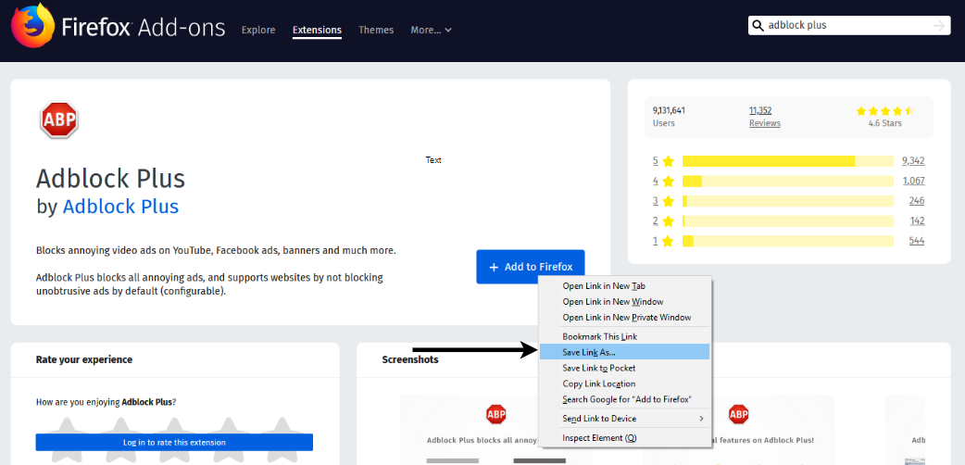The image size is (965, 465).
Task: Click the 2 star rating number link
Action: [x=656, y=221]
